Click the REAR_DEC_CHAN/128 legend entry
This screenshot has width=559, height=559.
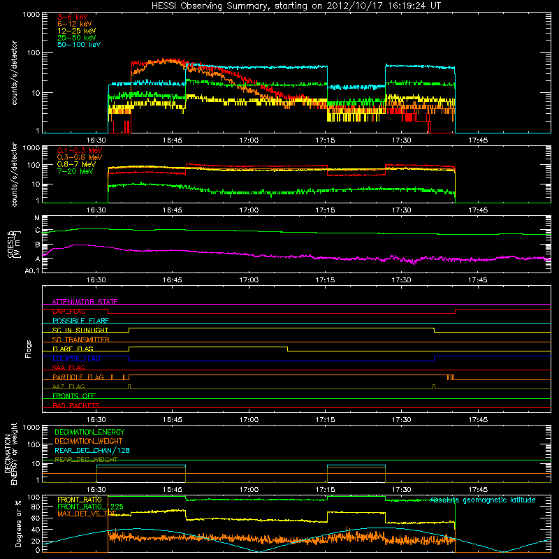(92, 451)
